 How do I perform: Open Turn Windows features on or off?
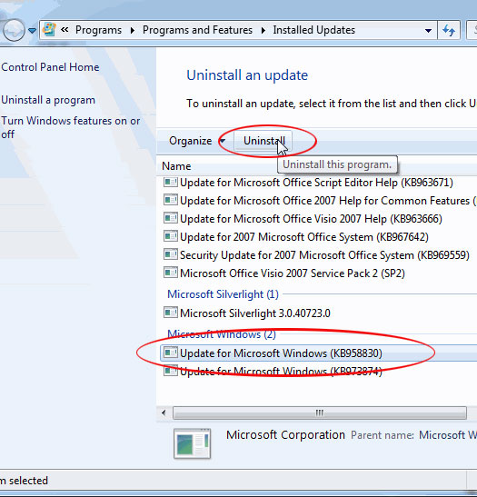pyautogui.click(x=70, y=127)
